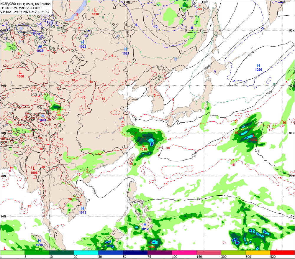The image size is (295, 259).
Task: Click the magenta 100–150 mm legend swatch
Action: (184, 253)
